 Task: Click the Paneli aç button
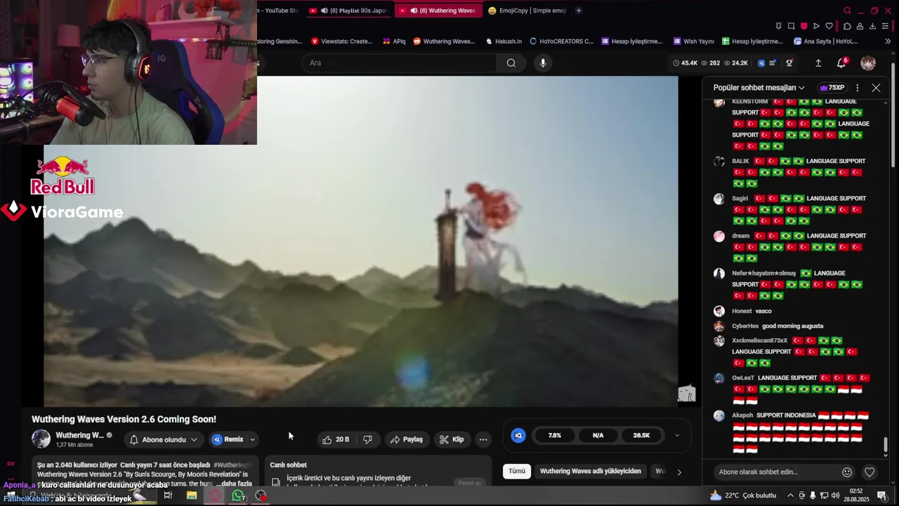(x=469, y=483)
